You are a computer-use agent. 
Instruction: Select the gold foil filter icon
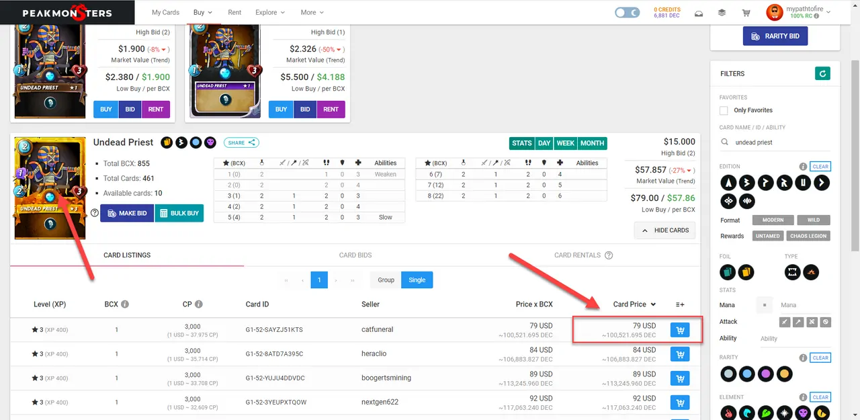tap(746, 272)
